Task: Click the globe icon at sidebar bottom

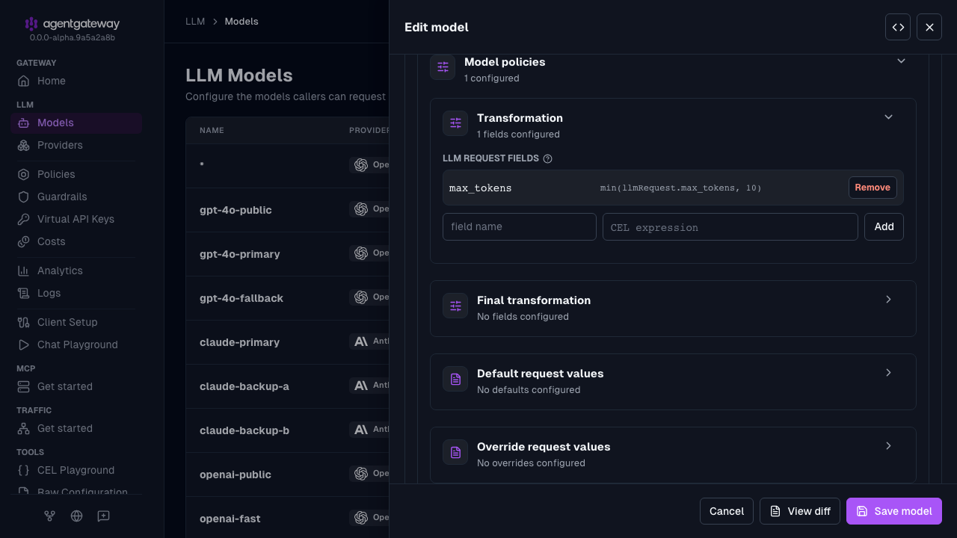Action: (76, 516)
